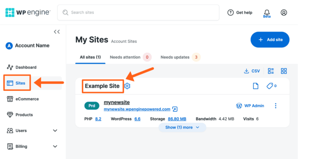Image resolution: width=310 pixels, height=159 pixels.
Task: Click the Get help question mark icon
Action: pyautogui.click(x=230, y=12)
